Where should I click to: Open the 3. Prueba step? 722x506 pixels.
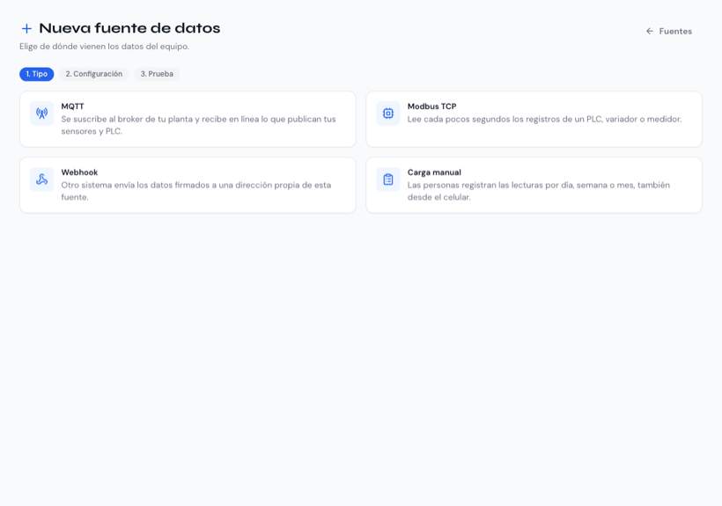[157, 74]
